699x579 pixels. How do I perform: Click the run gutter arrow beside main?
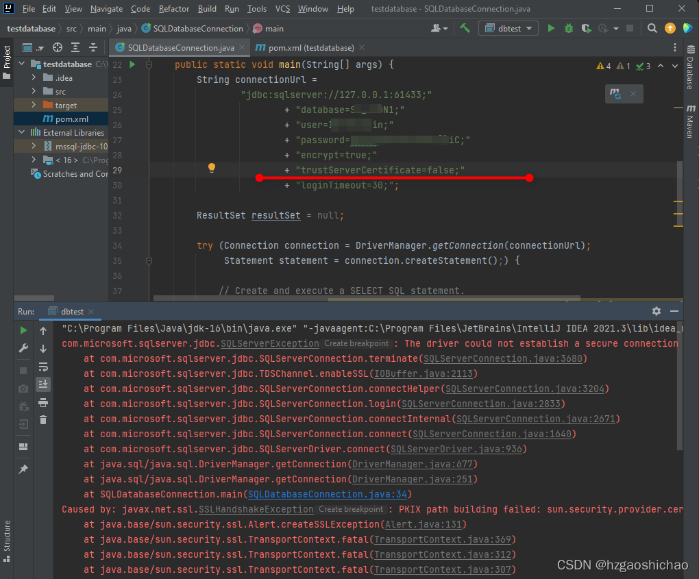(x=132, y=64)
